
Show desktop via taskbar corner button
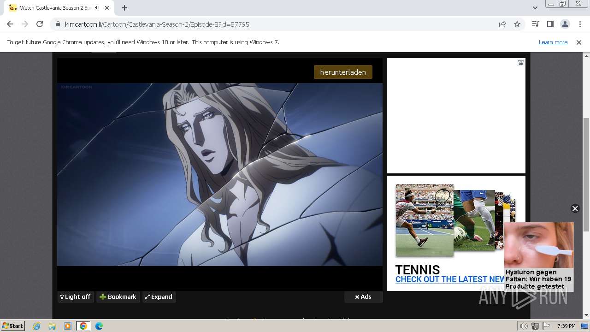(x=585, y=326)
